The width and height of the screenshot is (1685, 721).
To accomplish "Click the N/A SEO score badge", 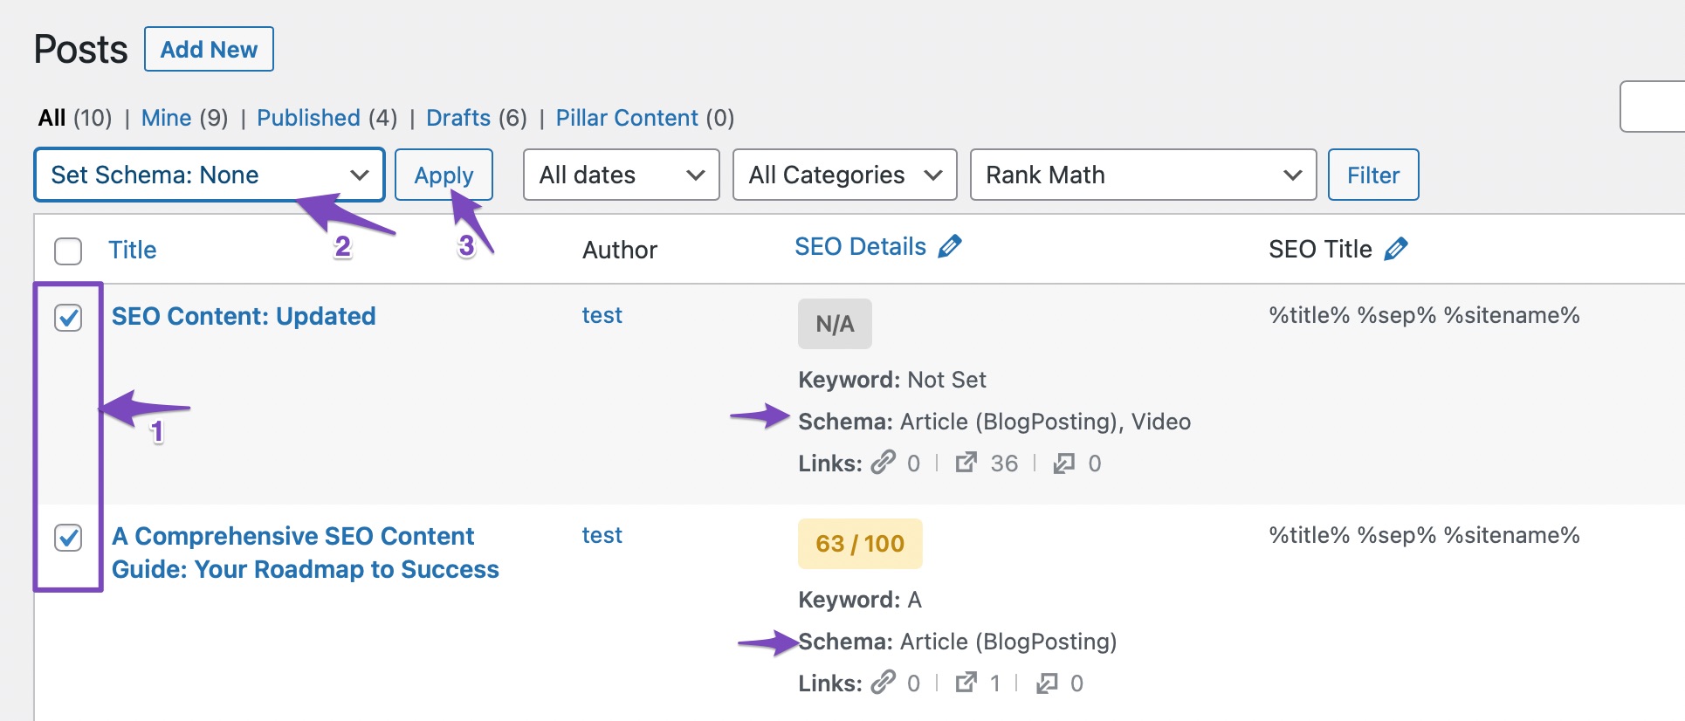I will pyautogui.click(x=835, y=324).
